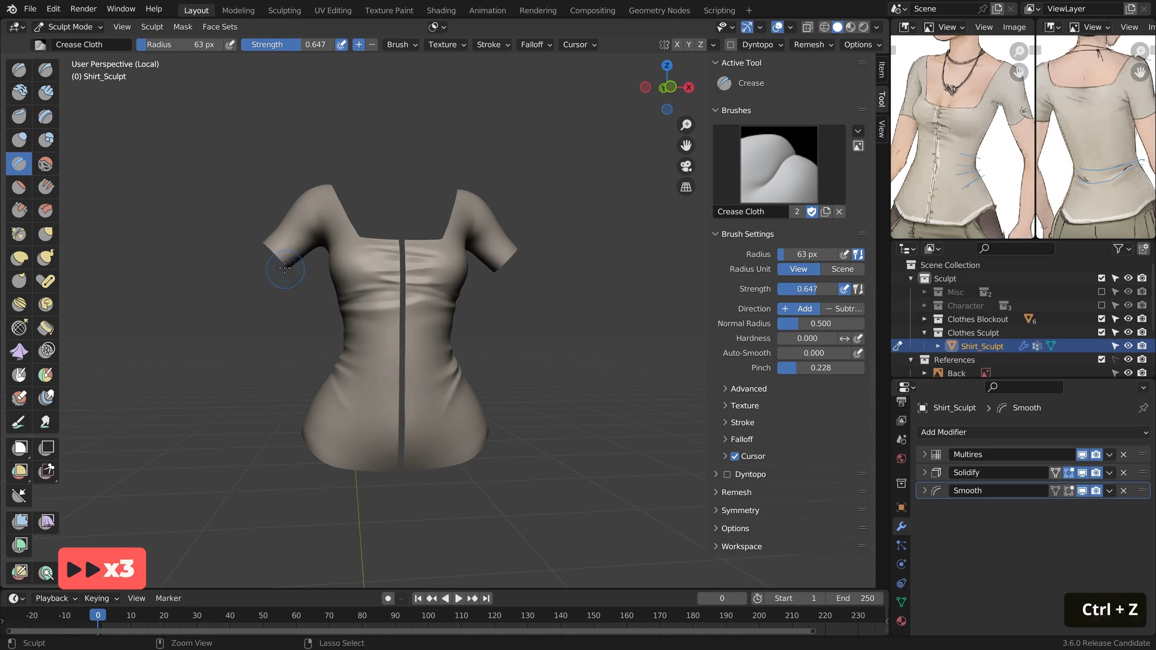This screenshot has width=1156, height=650.
Task: Switch to perspective/orthographic grid icon
Action: point(686,187)
